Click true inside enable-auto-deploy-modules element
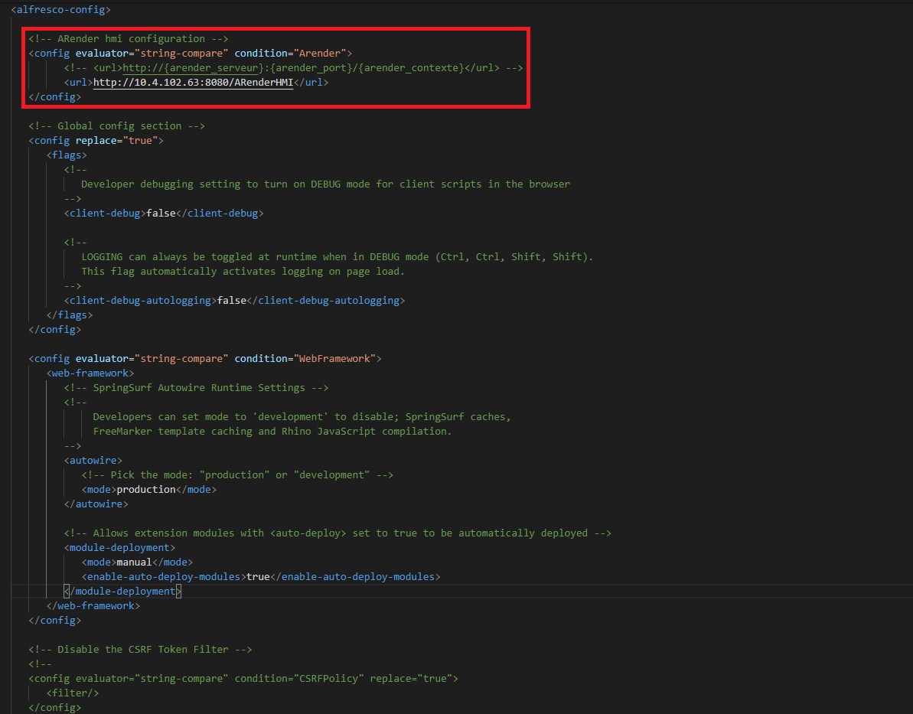This screenshot has width=913, height=714. pyautogui.click(x=258, y=577)
